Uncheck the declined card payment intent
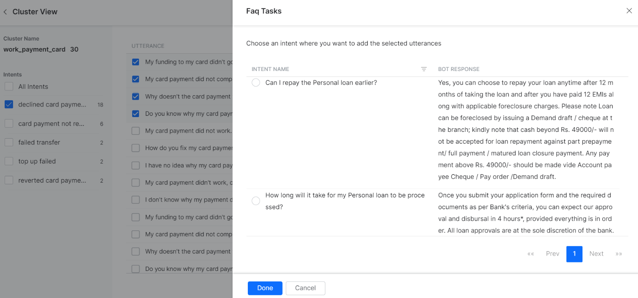 pos(8,104)
